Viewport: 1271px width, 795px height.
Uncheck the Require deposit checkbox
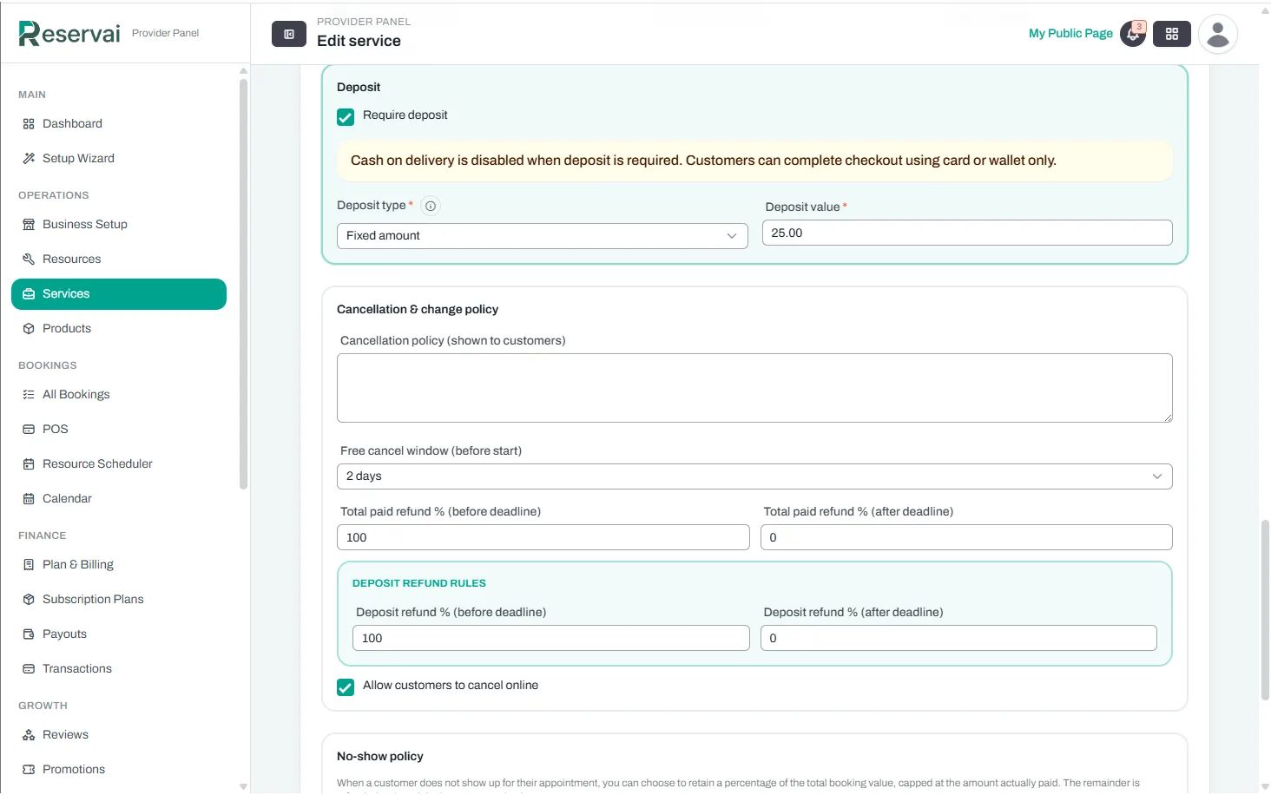coord(346,117)
